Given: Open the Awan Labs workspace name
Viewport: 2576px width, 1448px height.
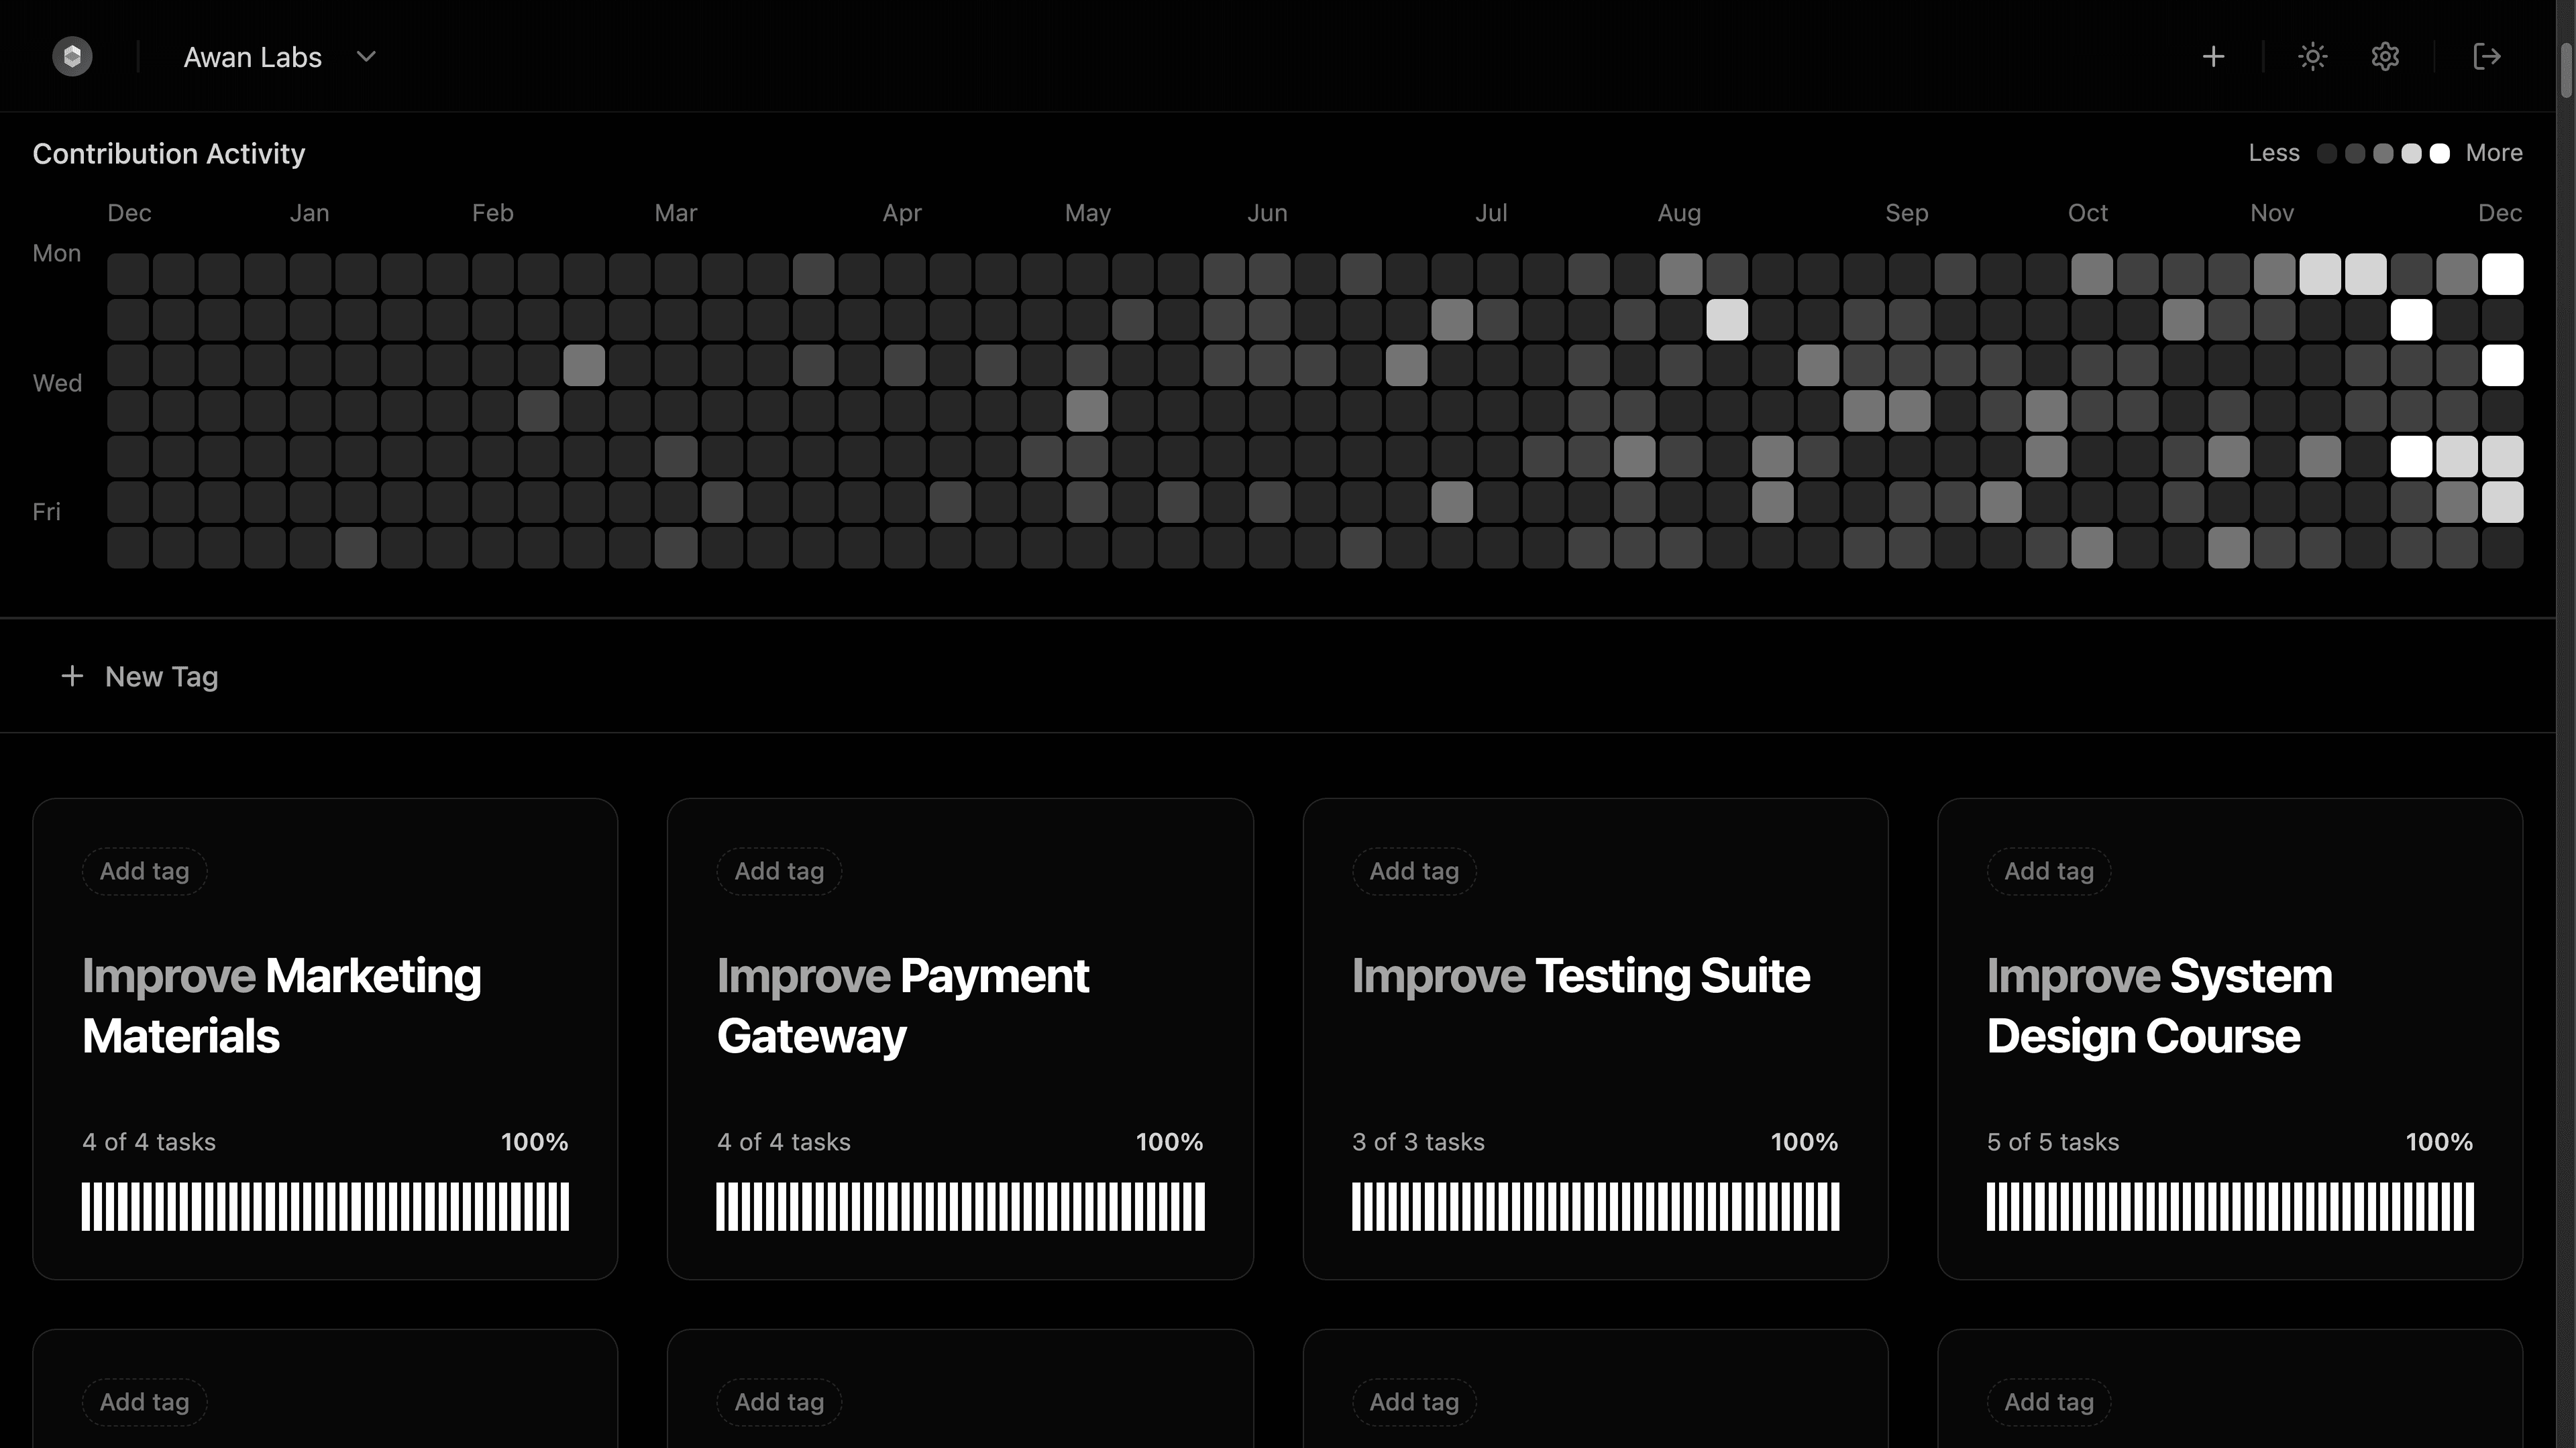Looking at the screenshot, I should [x=252, y=57].
